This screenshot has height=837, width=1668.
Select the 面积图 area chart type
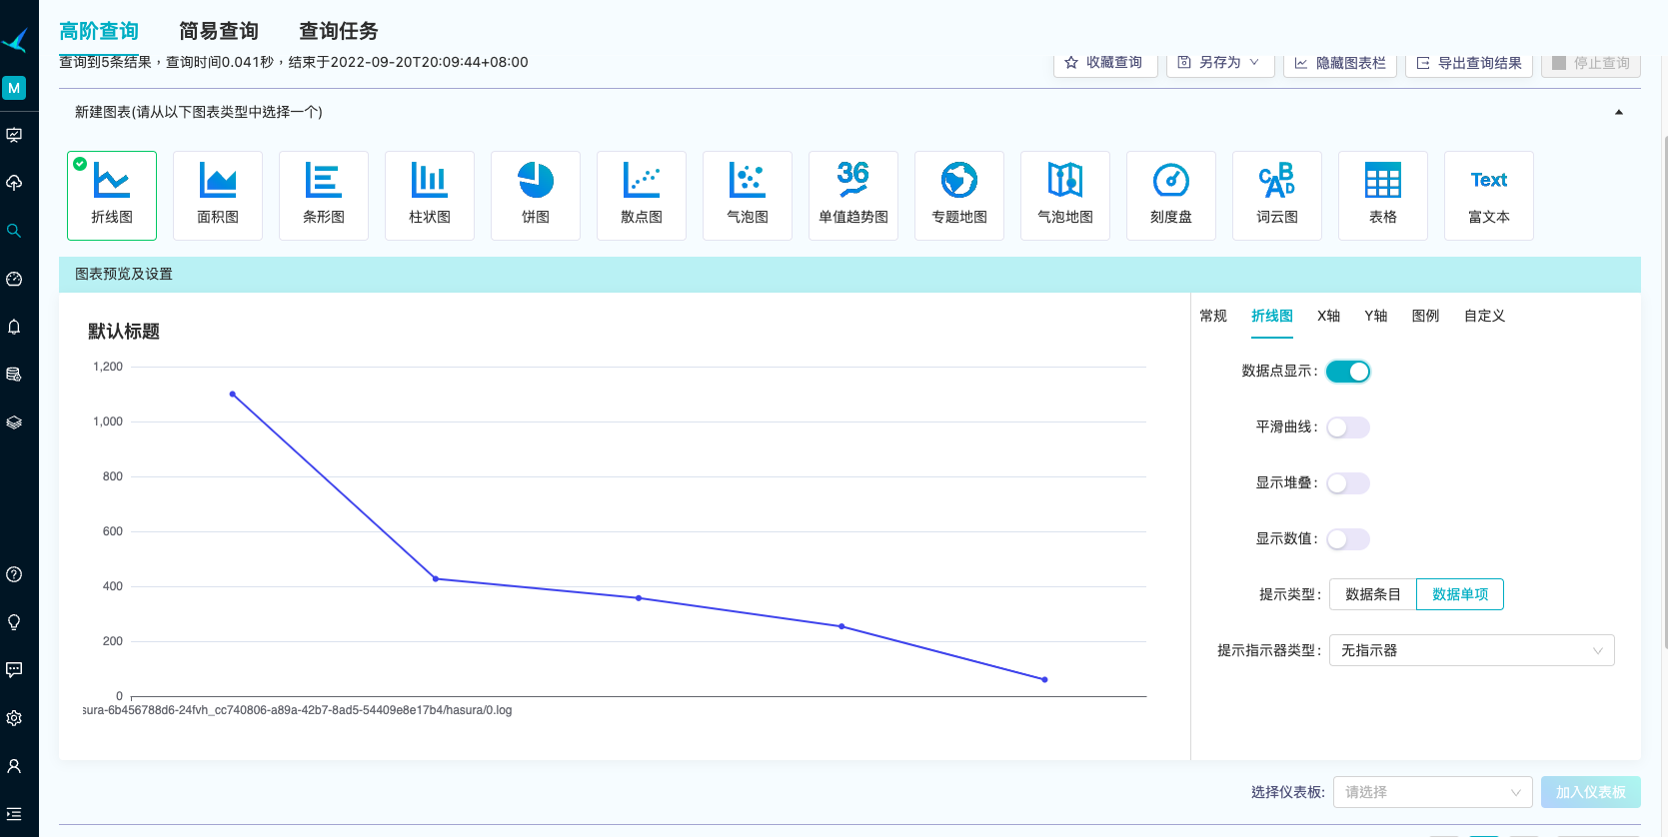tap(218, 196)
